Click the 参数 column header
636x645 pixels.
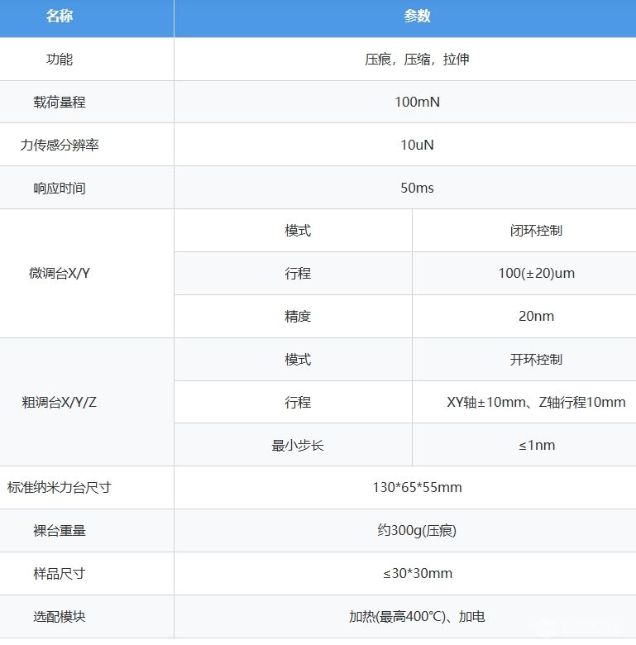click(417, 17)
